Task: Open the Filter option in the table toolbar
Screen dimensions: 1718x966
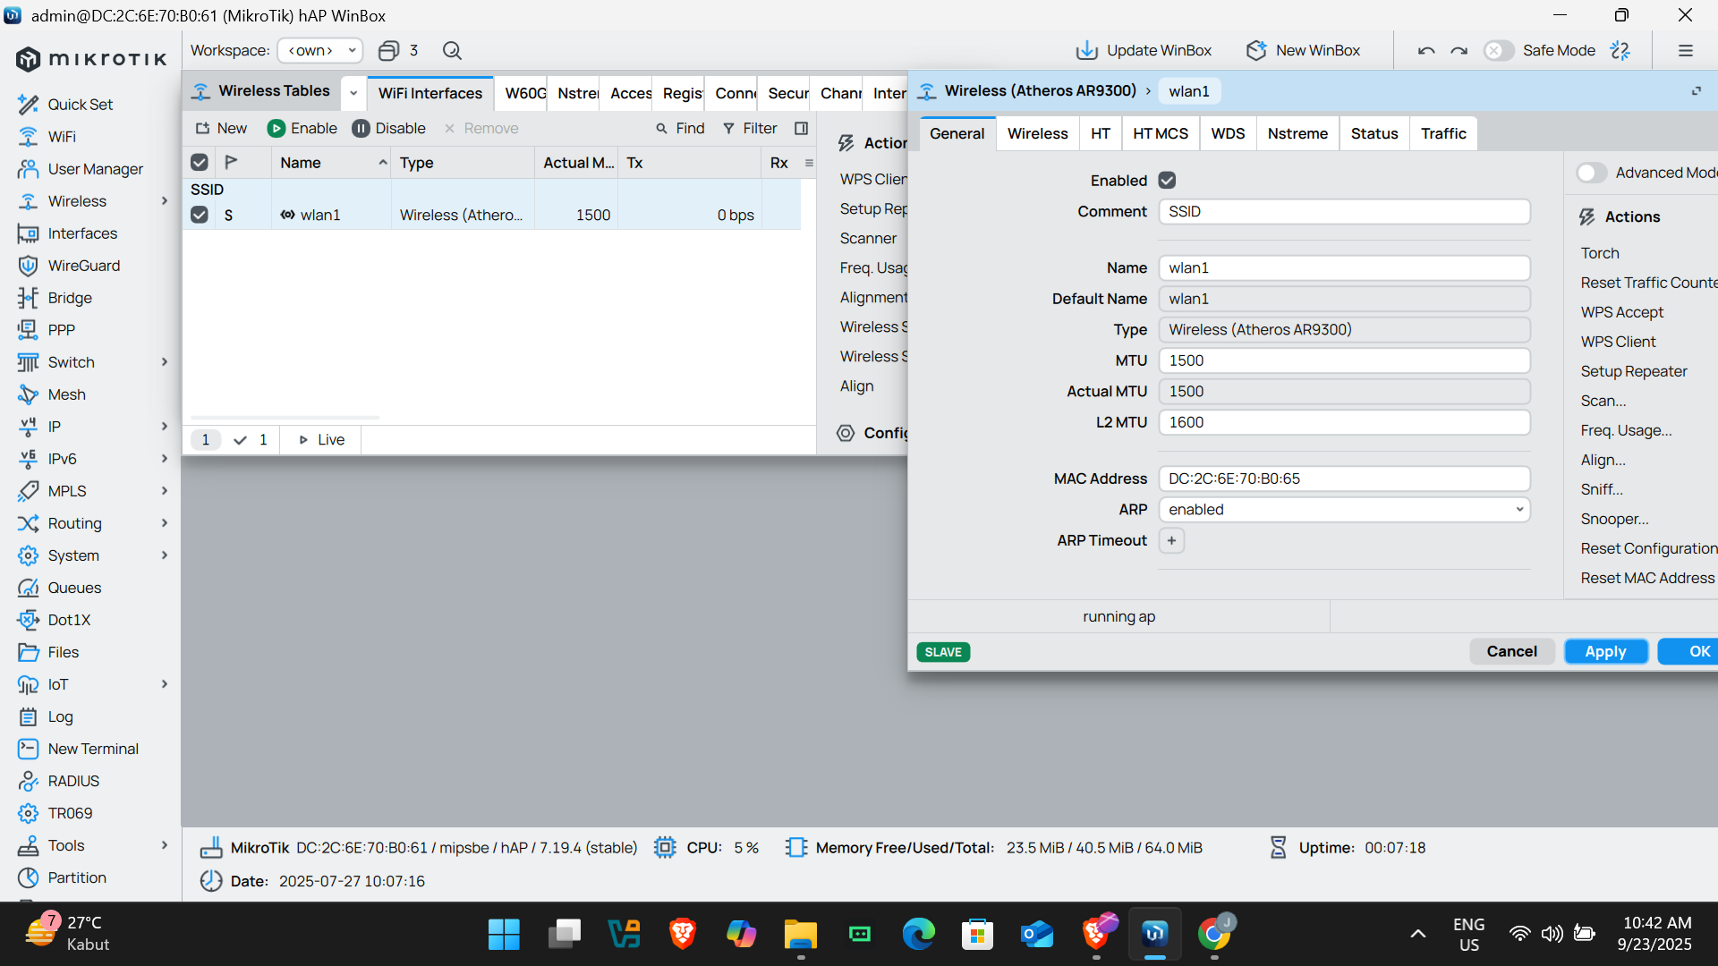Action: 750,128
